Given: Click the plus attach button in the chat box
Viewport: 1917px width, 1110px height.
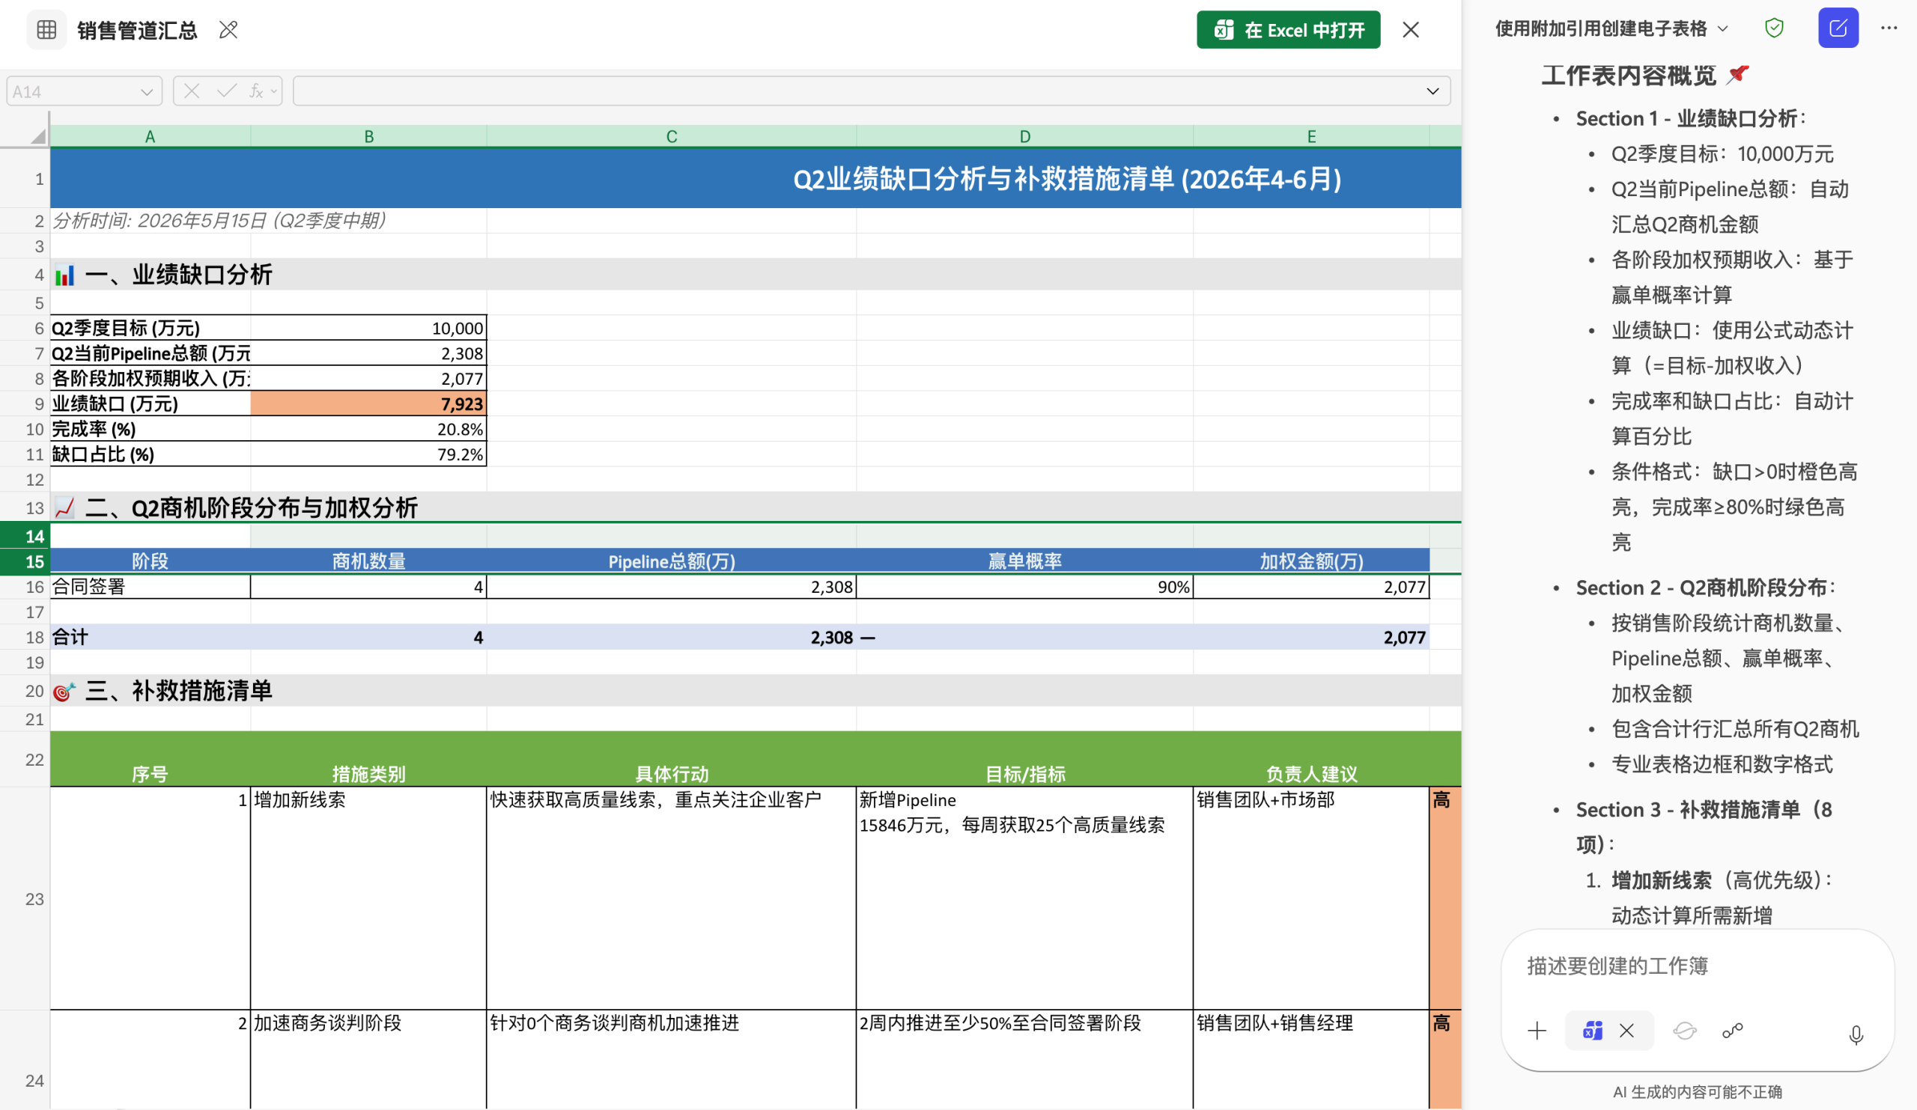Looking at the screenshot, I should pos(1537,1031).
